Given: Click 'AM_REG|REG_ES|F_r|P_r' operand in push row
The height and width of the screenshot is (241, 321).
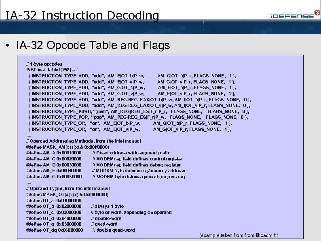Looking at the screenshot, I should [x=139, y=111].
